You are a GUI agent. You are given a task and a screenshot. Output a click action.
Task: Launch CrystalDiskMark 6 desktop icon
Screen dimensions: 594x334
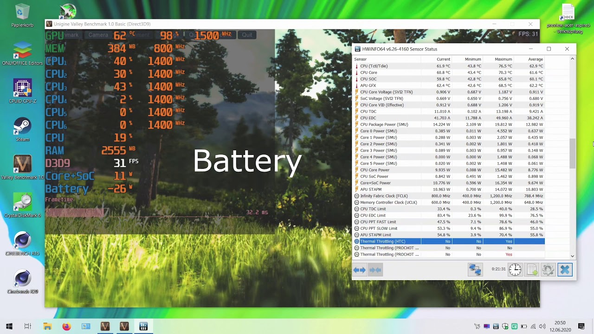click(x=22, y=206)
